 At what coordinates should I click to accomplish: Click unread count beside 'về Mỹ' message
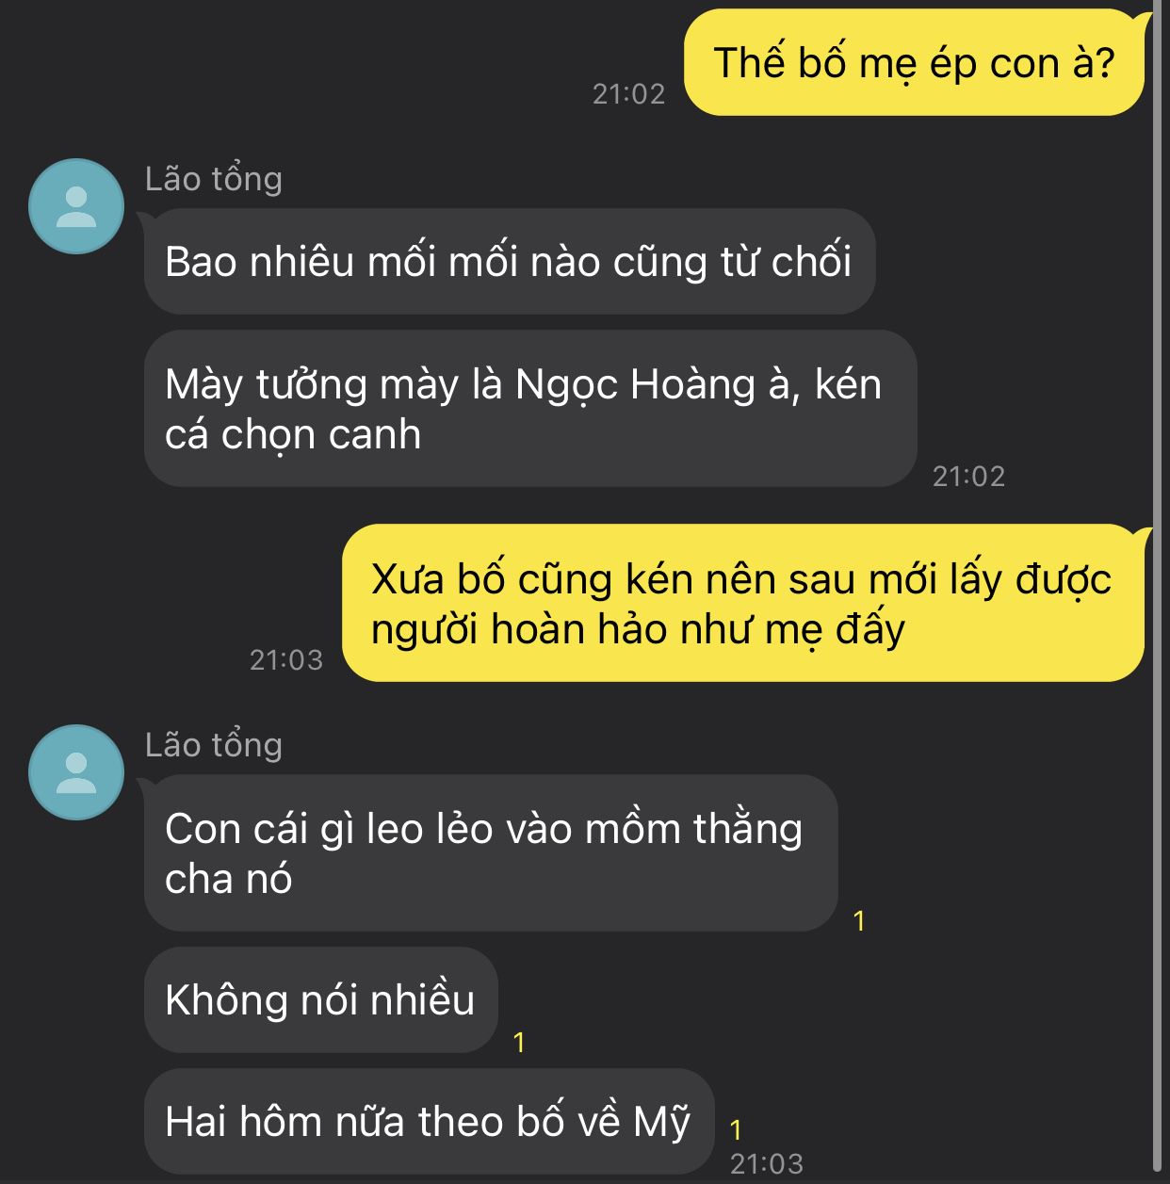(x=736, y=1129)
